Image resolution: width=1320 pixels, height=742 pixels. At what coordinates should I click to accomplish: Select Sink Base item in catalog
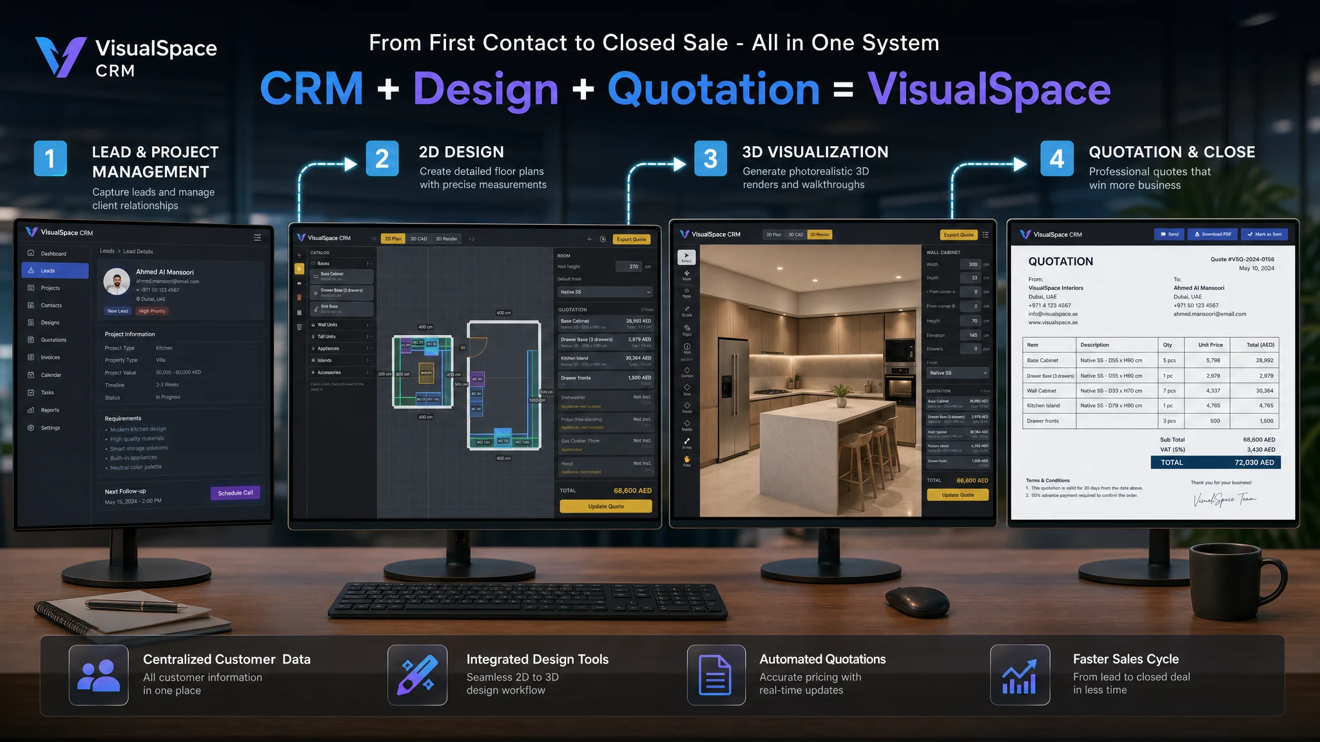(342, 309)
